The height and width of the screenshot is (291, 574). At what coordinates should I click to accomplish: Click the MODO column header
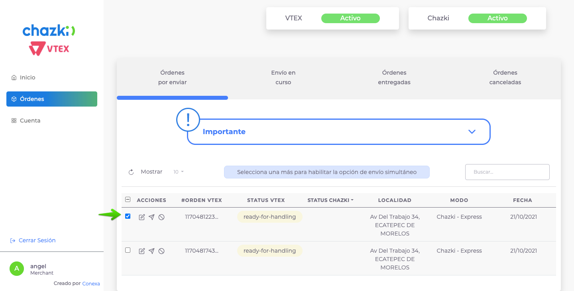tap(459, 200)
